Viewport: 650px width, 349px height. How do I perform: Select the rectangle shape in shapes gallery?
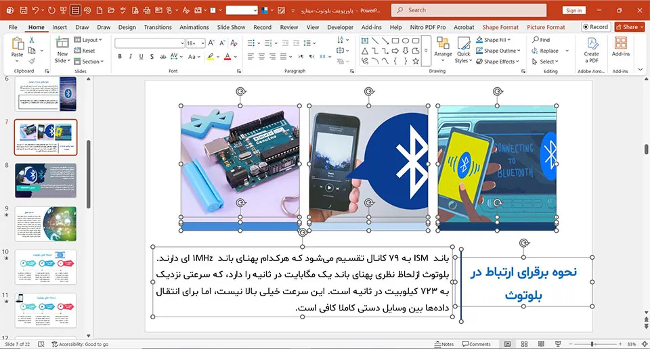[x=395, y=41]
